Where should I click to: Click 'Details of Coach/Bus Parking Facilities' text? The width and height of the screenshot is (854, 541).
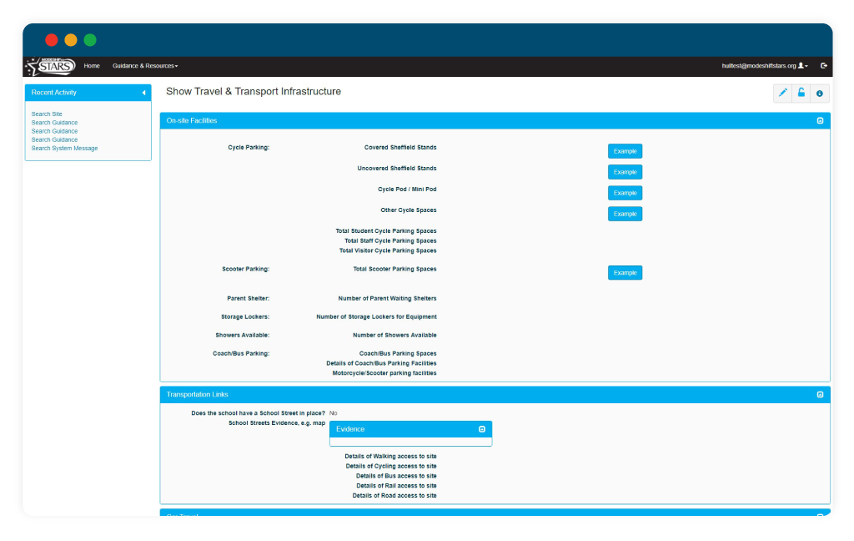coord(381,363)
